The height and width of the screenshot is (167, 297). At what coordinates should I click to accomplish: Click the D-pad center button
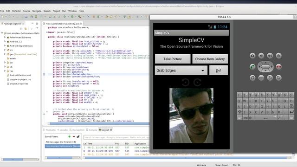pos(265,67)
